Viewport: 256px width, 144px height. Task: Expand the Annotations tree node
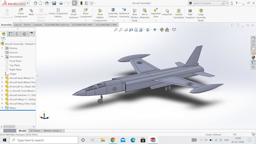coord(2,57)
